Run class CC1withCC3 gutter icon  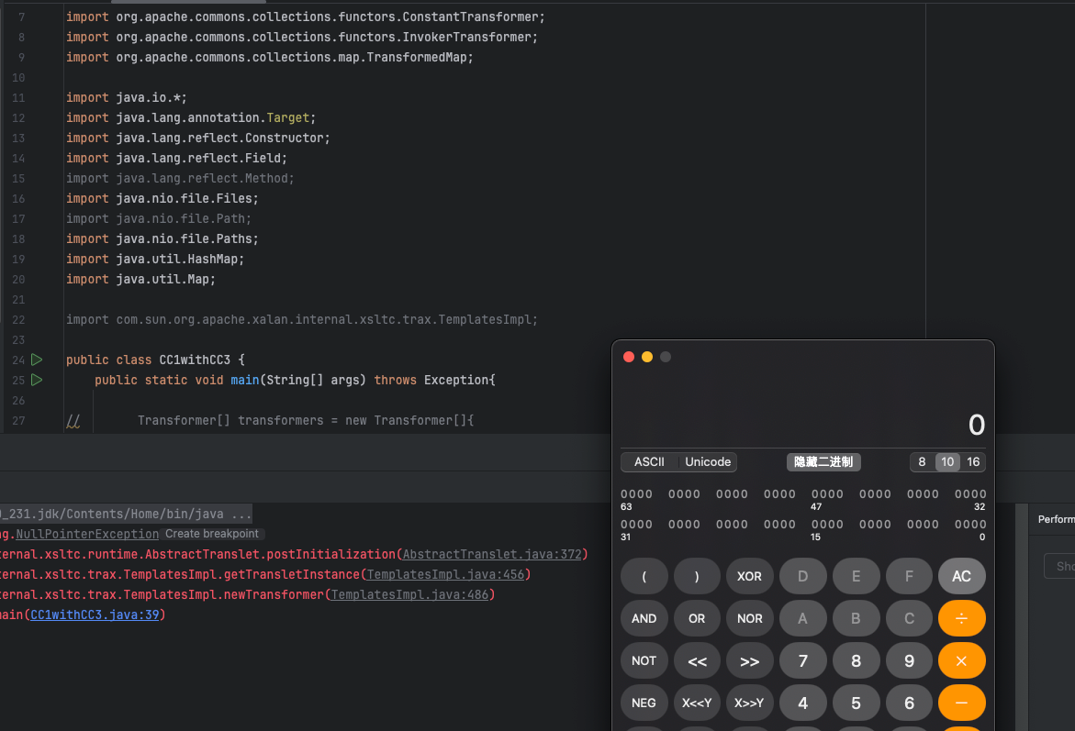click(37, 360)
